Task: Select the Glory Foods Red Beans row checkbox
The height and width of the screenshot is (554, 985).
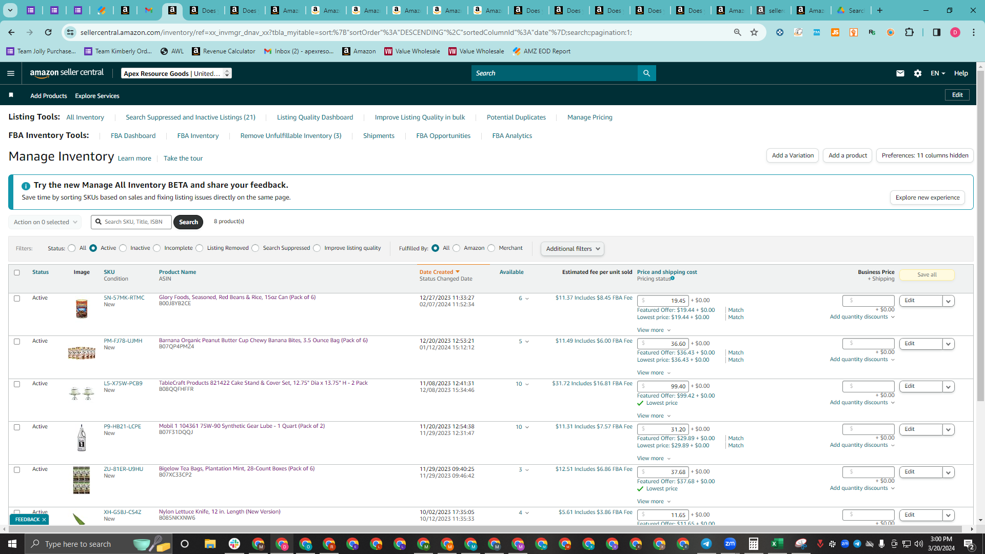Action: (17, 298)
